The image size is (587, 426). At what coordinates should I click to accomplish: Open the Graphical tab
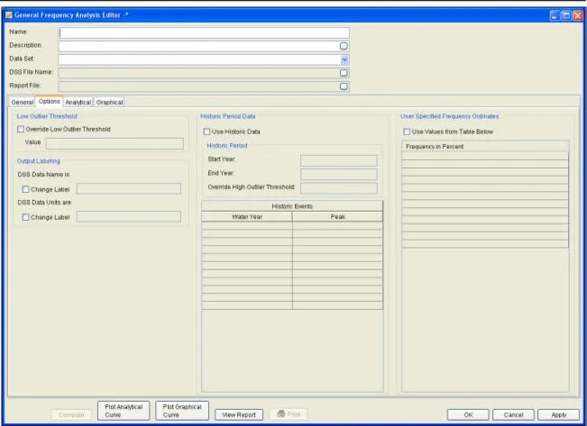pyautogui.click(x=109, y=102)
